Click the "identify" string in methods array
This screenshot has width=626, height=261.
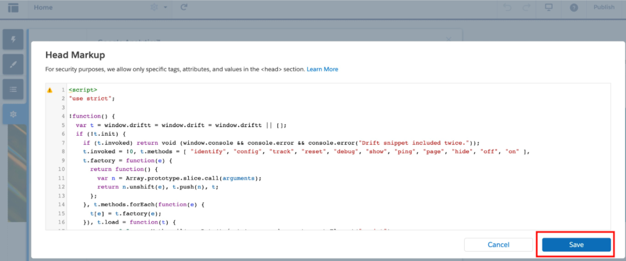pyautogui.click(x=208, y=152)
